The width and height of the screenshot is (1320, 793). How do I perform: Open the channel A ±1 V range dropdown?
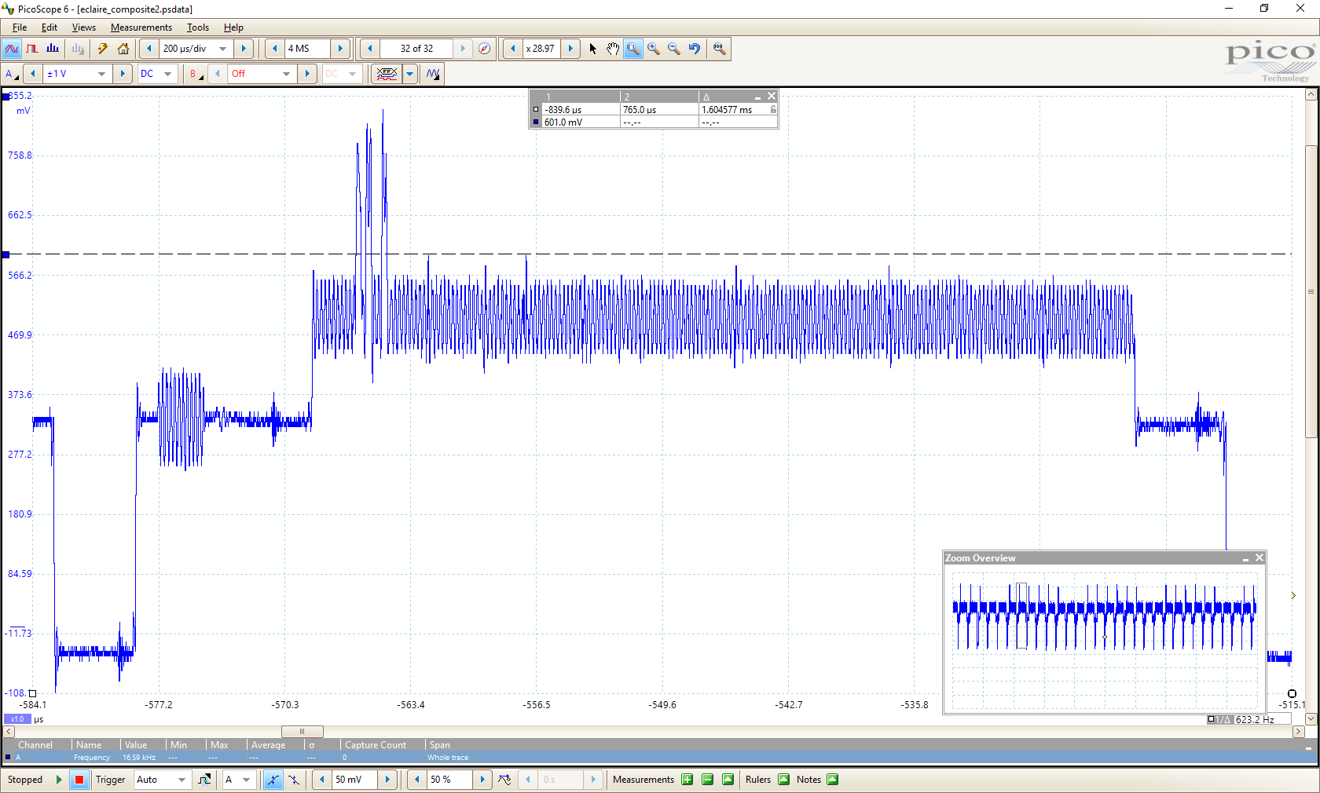point(101,74)
